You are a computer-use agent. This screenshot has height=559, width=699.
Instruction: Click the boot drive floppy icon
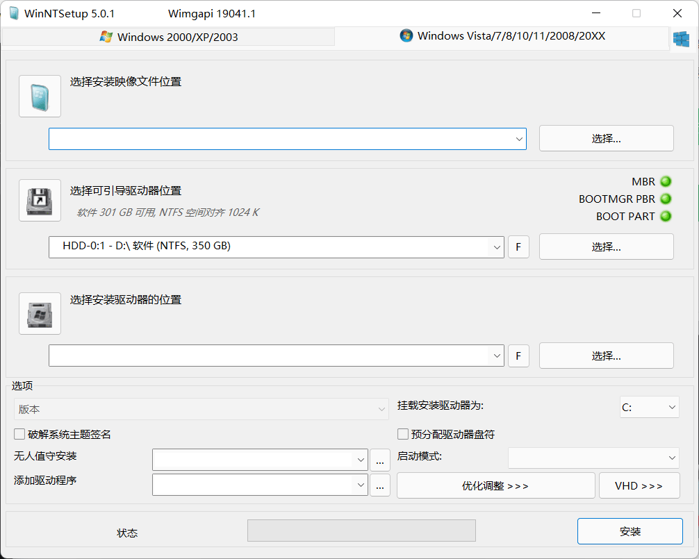40,201
